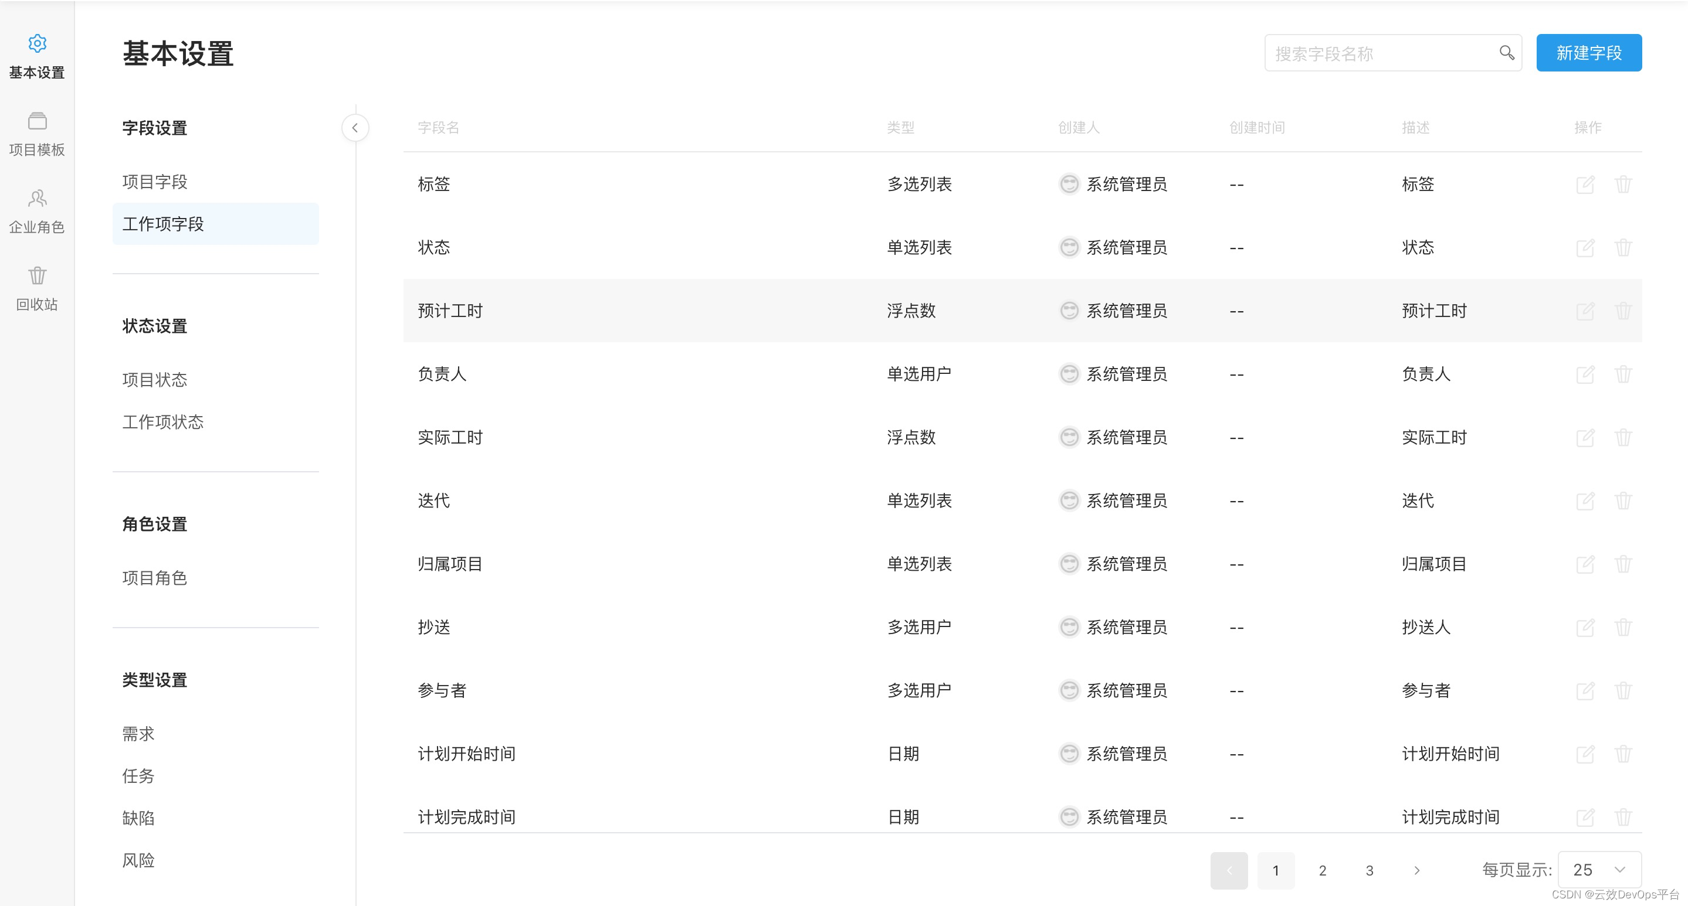Edit the 实际工时 field row
1688x906 pixels.
coord(1585,437)
